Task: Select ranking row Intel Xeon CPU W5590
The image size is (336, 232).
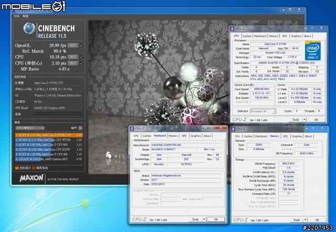Action: [x=49, y=140]
